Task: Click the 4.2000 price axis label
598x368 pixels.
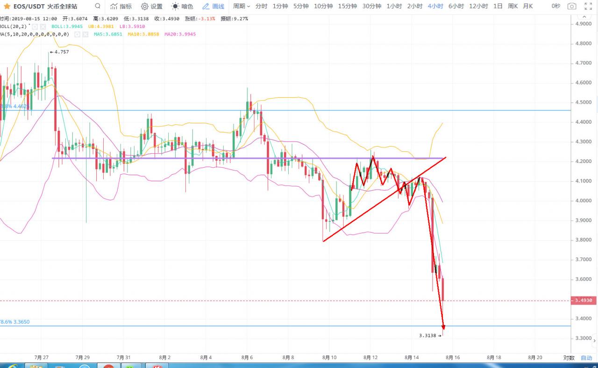Action: coord(584,161)
